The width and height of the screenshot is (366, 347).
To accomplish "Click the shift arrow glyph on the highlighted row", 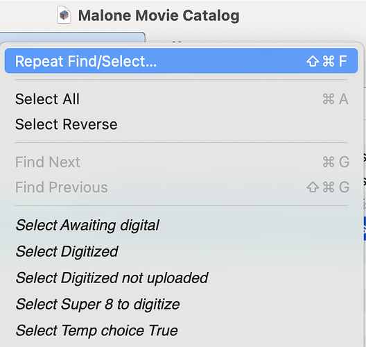I will (313, 61).
